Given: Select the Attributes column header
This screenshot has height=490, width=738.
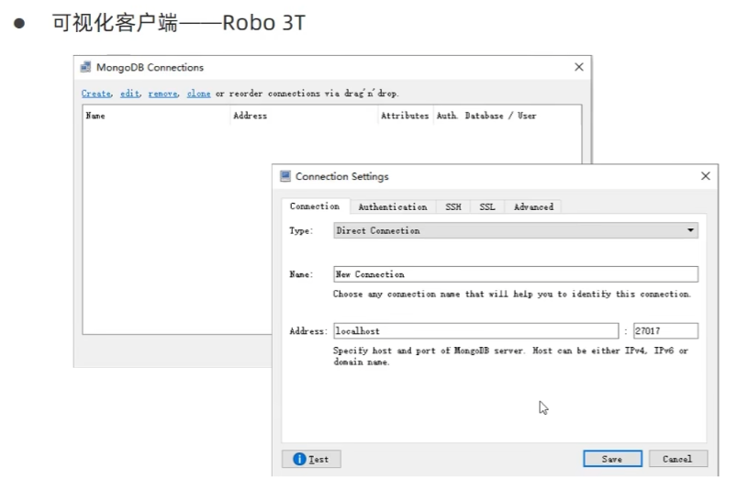Looking at the screenshot, I should 405,116.
